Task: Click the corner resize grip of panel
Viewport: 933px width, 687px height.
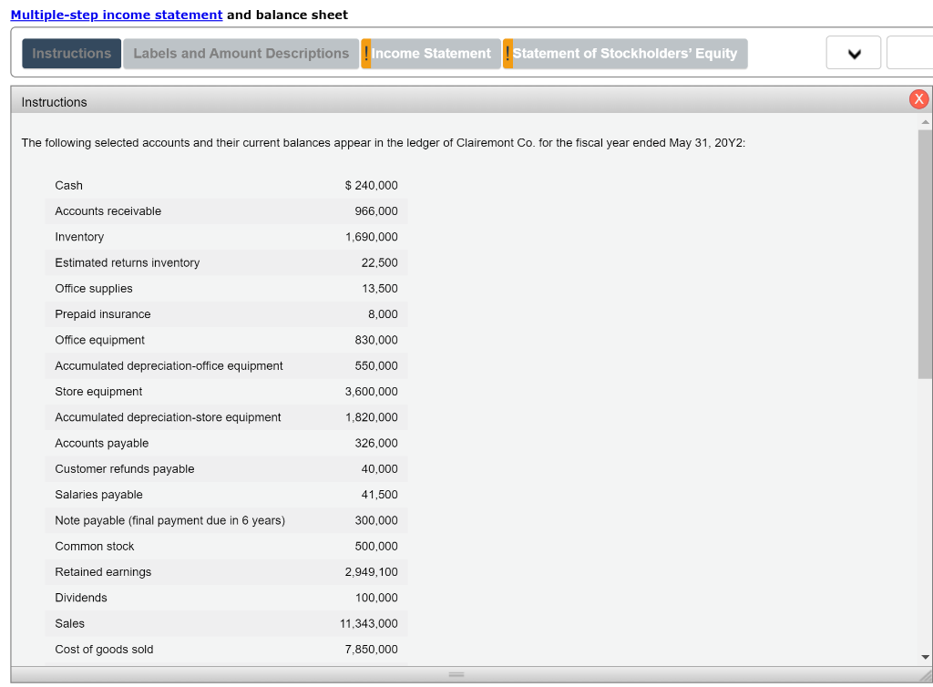Action: click(x=925, y=676)
